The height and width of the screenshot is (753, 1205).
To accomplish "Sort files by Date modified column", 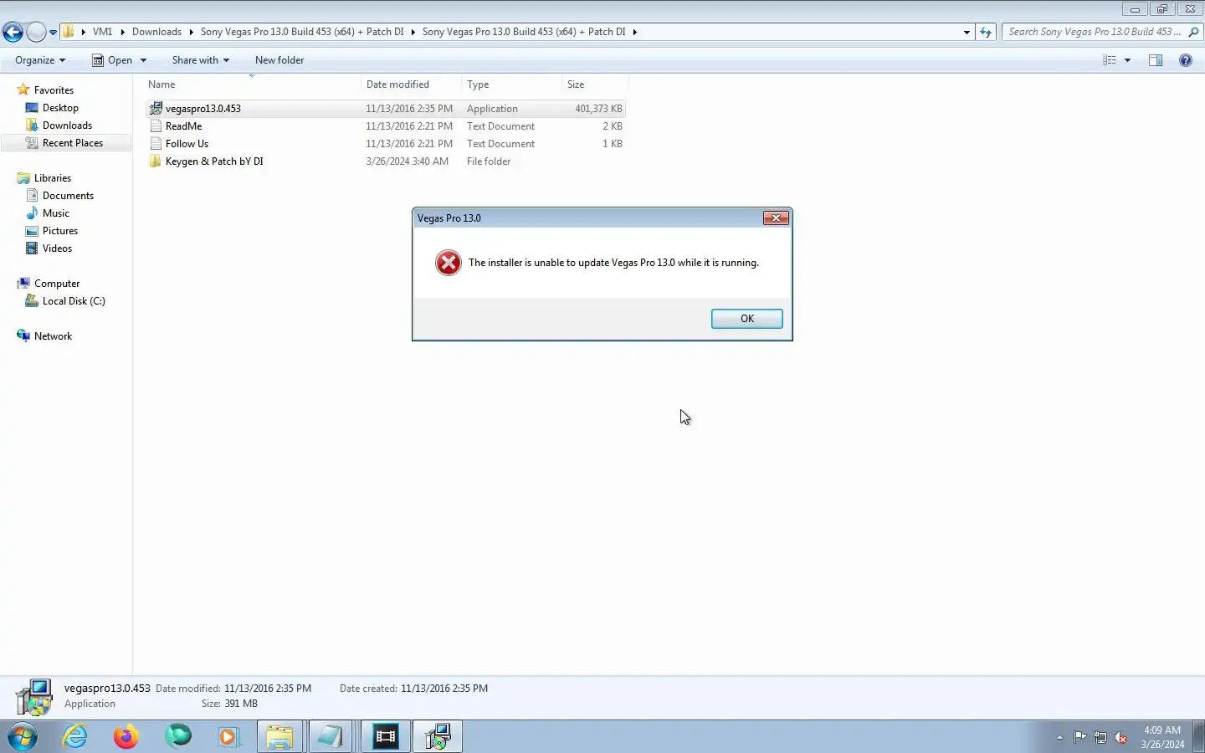I will [x=411, y=85].
